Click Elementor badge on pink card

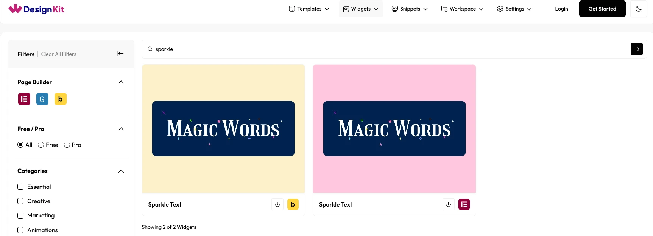(x=464, y=204)
